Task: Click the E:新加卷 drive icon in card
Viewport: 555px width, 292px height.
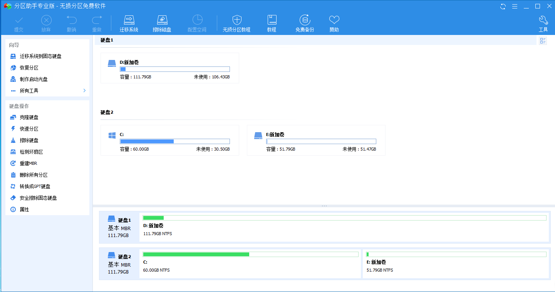Action: 258,136
